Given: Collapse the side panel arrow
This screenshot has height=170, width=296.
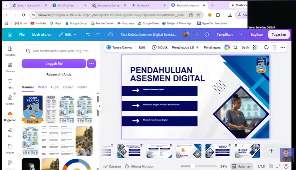Looking at the screenshot, I should (x=100, y=106).
